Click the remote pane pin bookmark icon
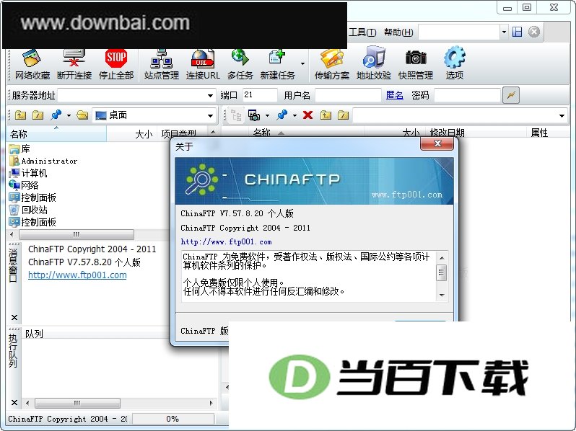Screen dimensions: 576x431 tap(282, 115)
